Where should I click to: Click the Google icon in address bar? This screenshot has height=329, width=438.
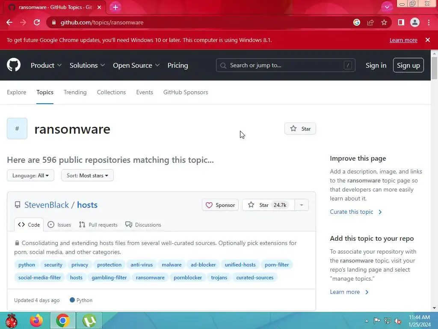357,22
